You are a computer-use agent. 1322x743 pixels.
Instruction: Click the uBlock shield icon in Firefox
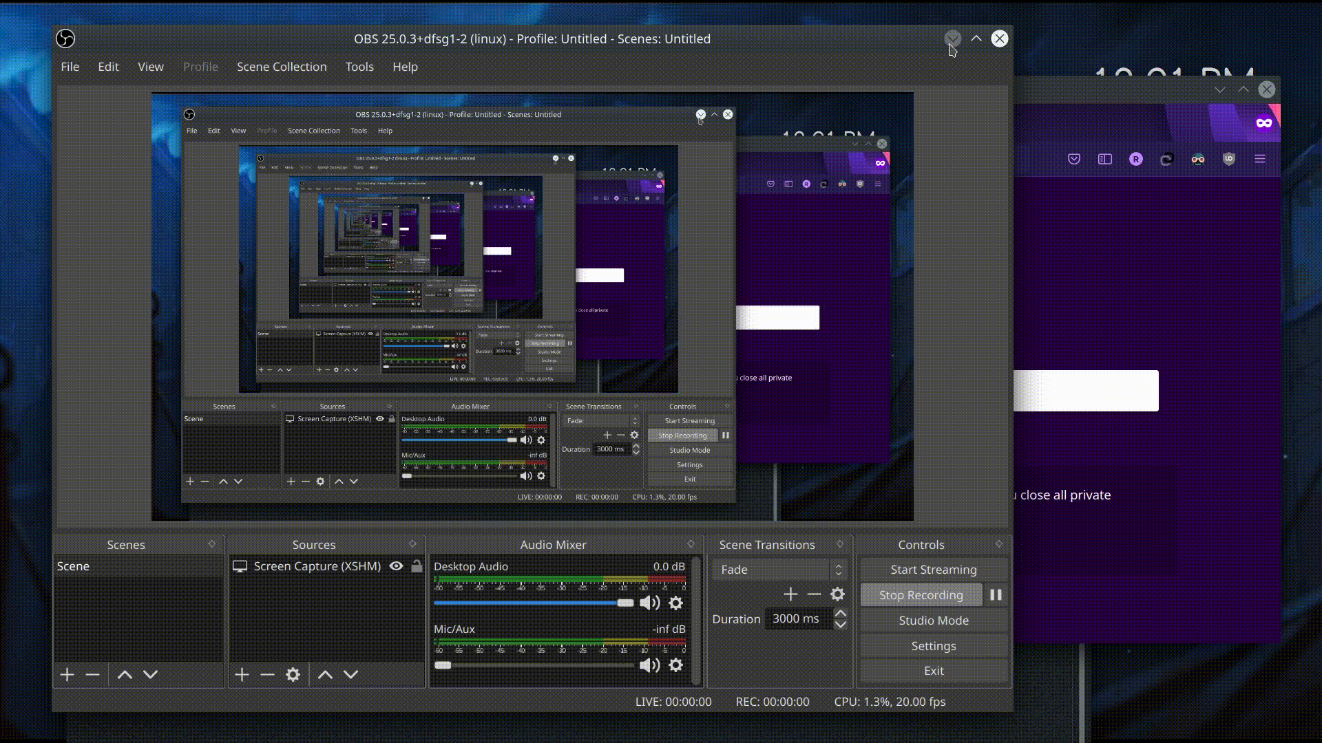point(1229,159)
